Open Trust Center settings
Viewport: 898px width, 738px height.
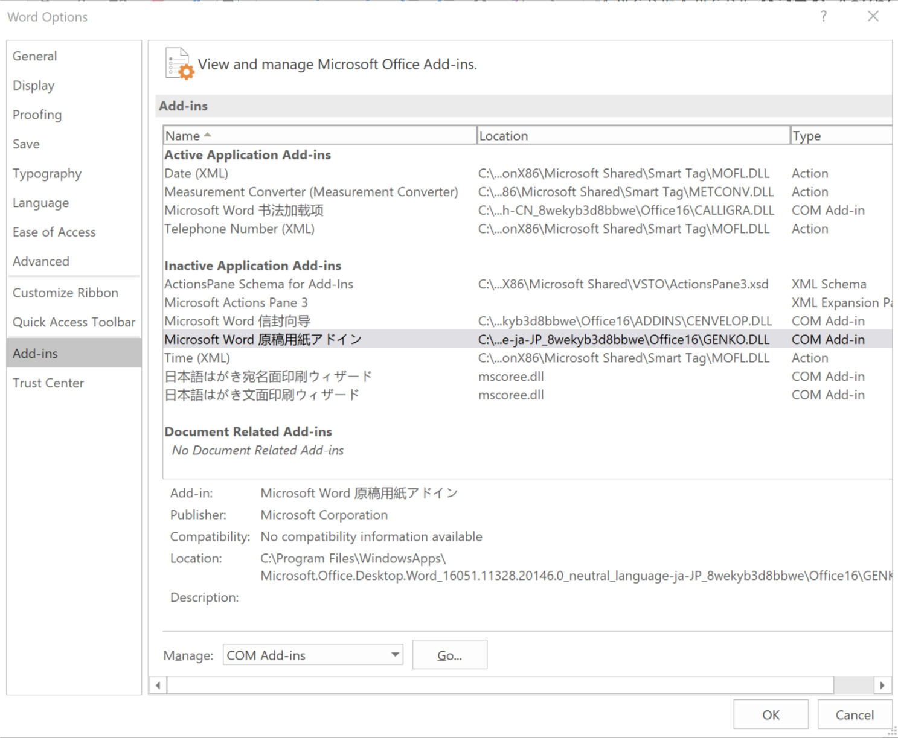click(x=74, y=383)
